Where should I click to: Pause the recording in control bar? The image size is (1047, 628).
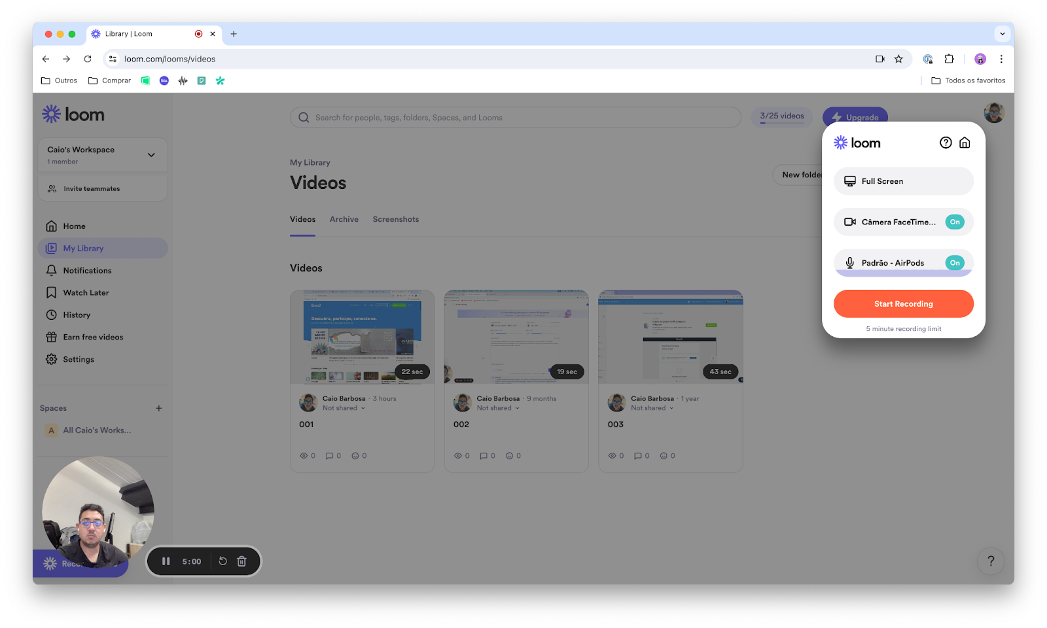[x=166, y=561]
